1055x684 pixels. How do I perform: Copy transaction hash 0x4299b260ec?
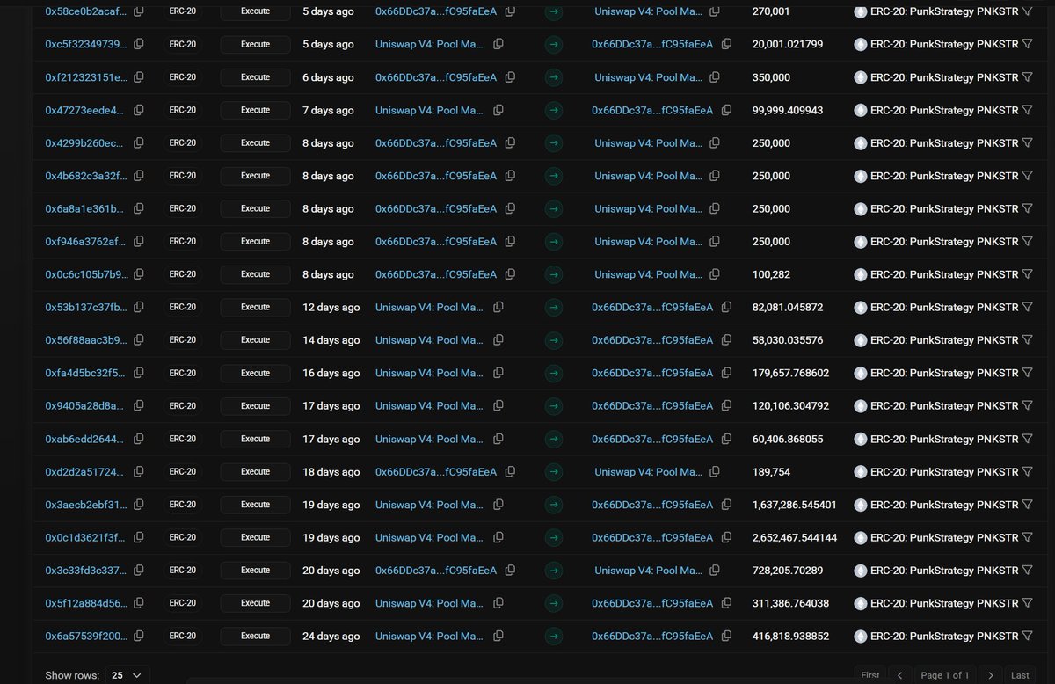pos(139,142)
